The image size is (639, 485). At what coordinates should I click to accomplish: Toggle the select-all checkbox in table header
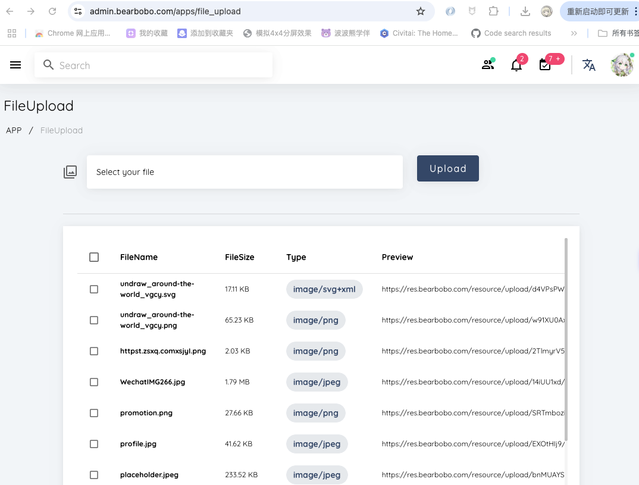pyautogui.click(x=94, y=257)
